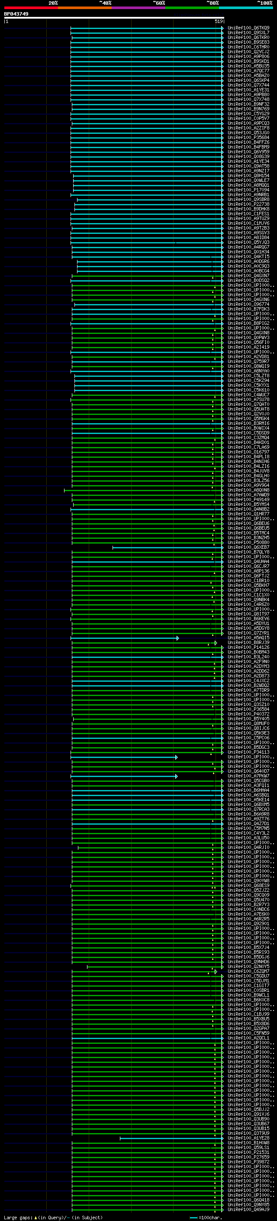Viewport: 277px width, 1221px height.
Task: Open hit UniRef100_B5Y405
Action: pos(248,719)
